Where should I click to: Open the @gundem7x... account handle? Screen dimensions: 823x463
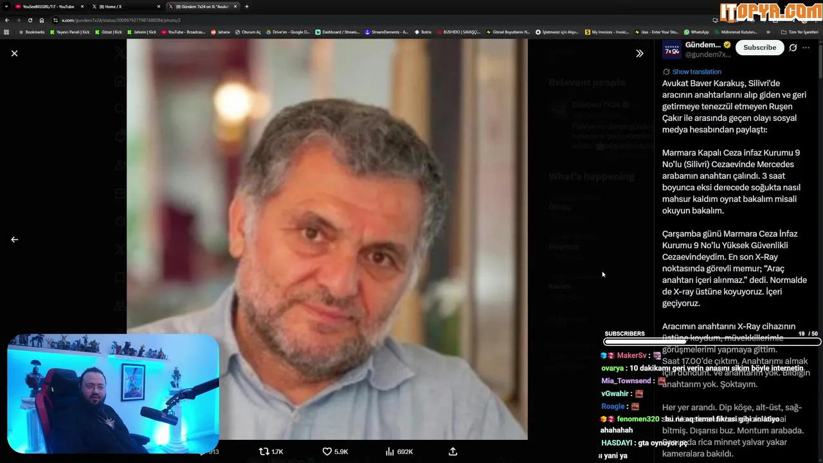[x=708, y=55]
